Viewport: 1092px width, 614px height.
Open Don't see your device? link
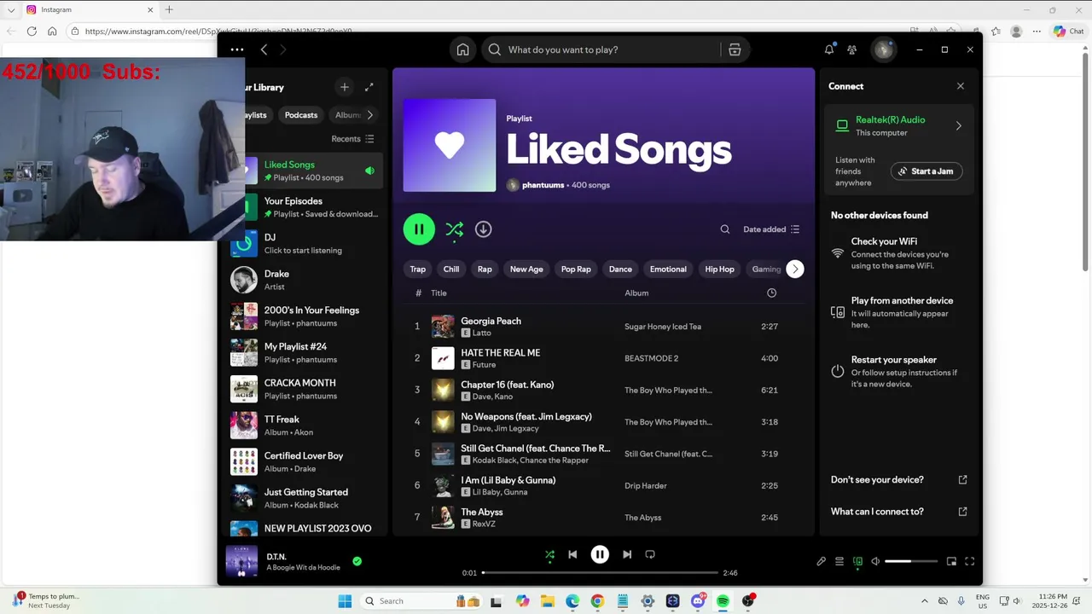pos(899,480)
